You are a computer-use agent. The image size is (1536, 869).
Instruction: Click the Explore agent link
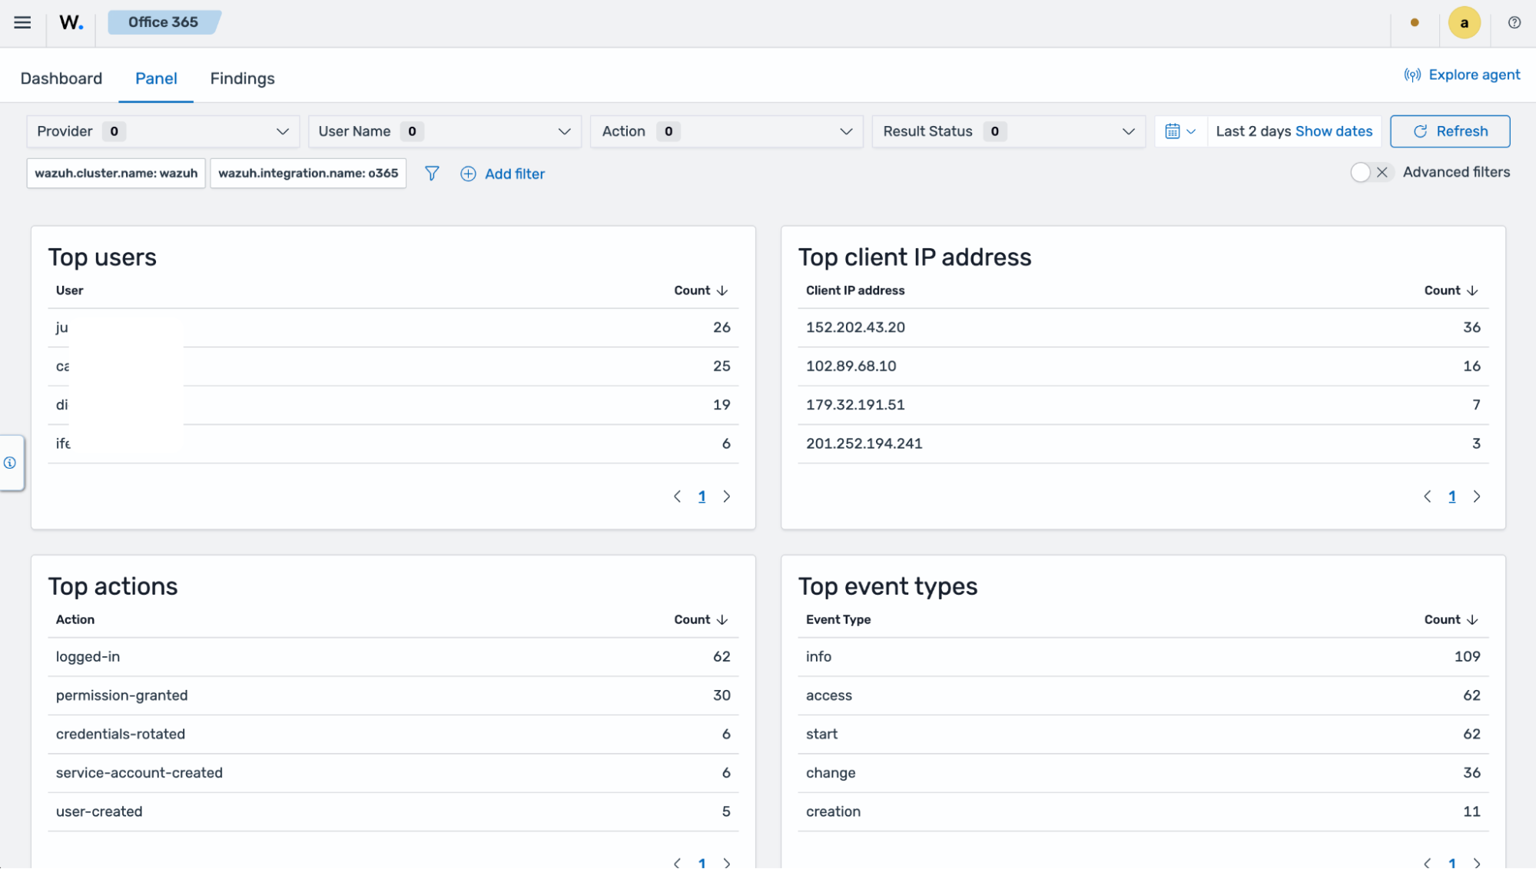[x=1461, y=75]
